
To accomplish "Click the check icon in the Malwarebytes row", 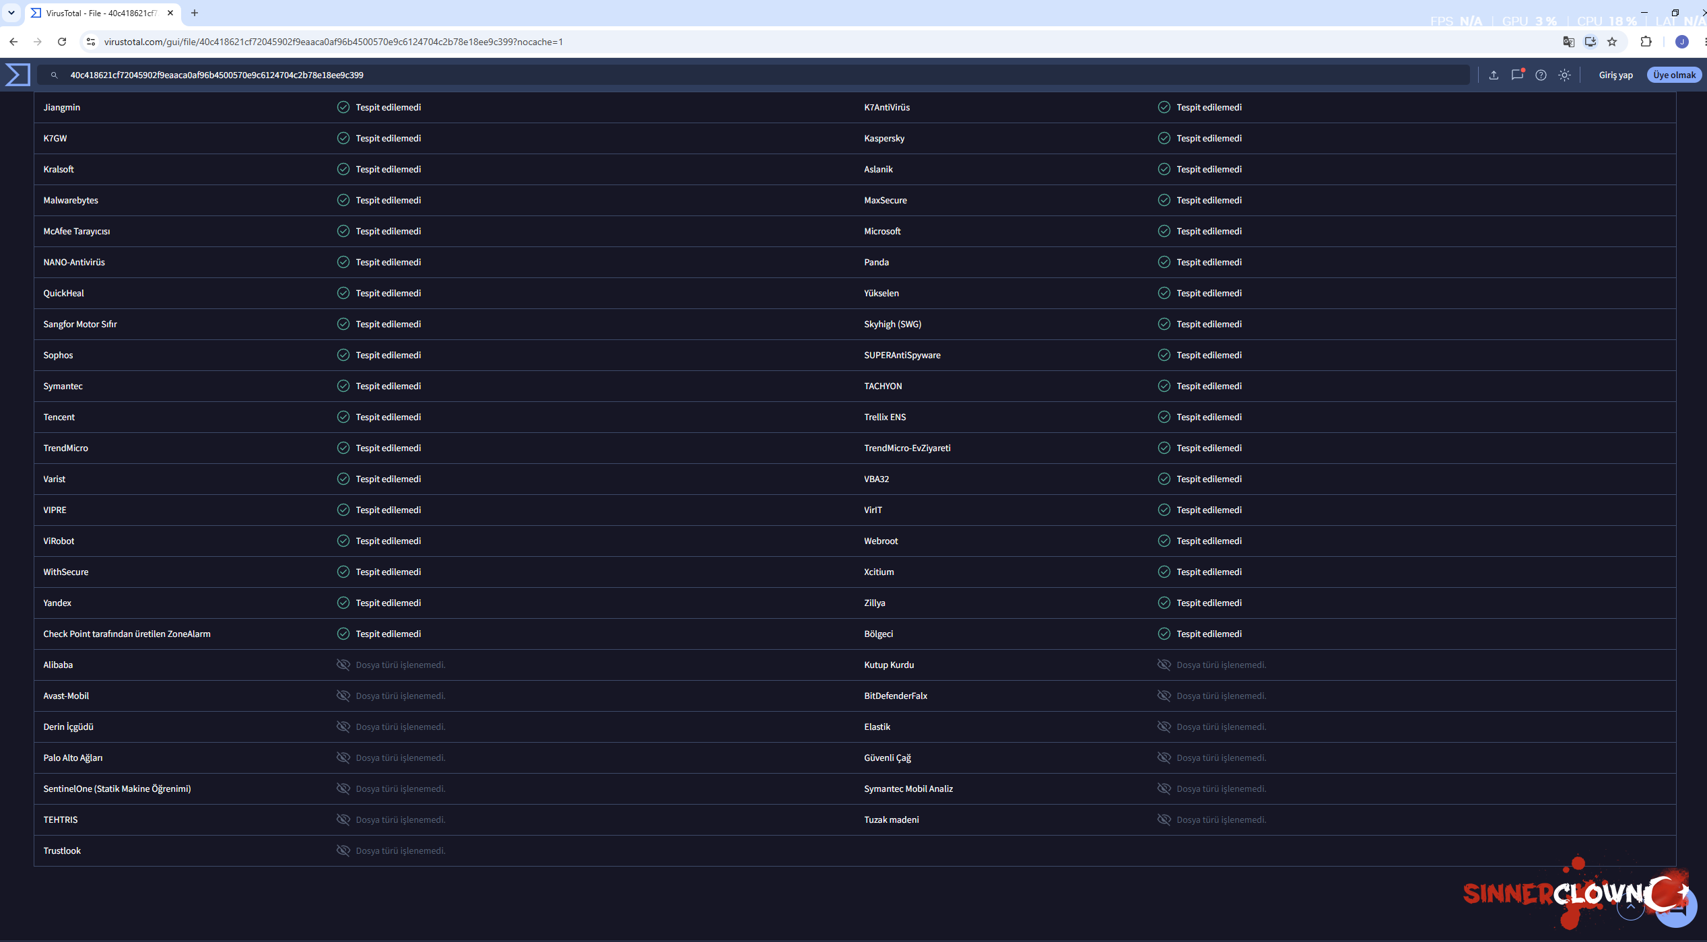I will (343, 200).
